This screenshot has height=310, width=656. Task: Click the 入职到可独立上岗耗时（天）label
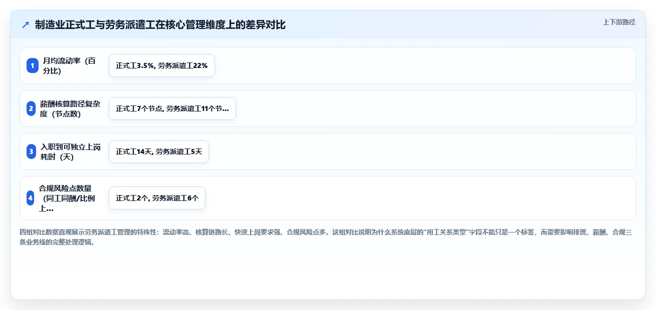click(71, 151)
